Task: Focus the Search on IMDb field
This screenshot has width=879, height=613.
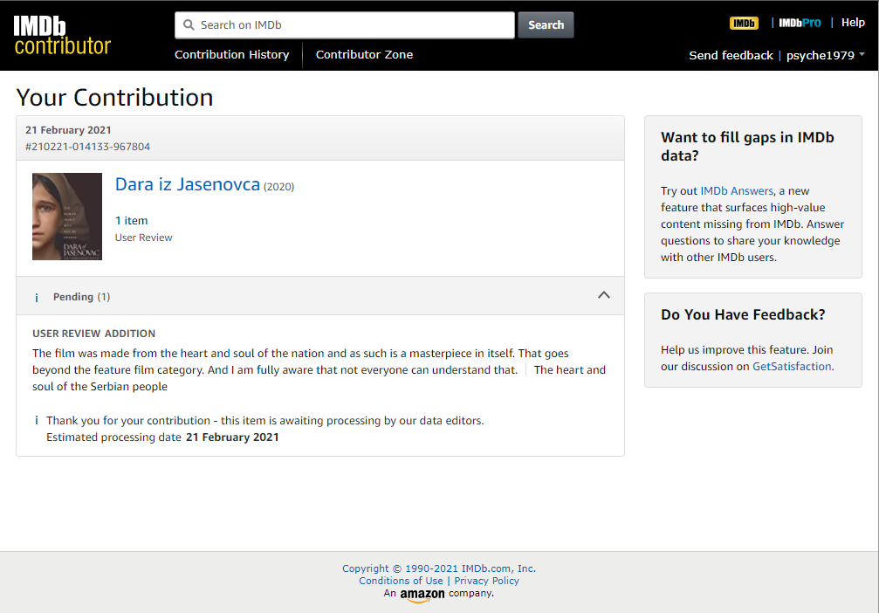Action: point(345,25)
